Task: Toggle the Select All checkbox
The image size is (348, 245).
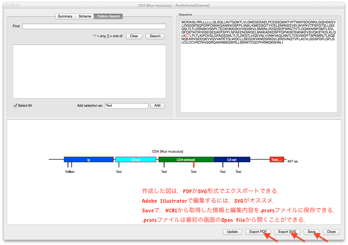Action: [15, 106]
